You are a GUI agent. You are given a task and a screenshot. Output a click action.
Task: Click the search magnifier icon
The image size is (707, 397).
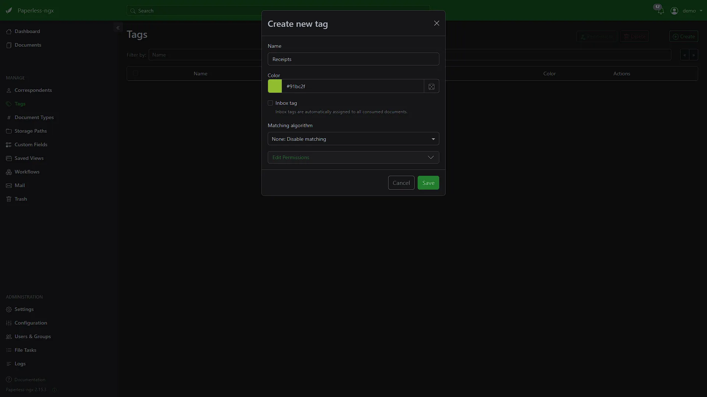click(x=133, y=11)
